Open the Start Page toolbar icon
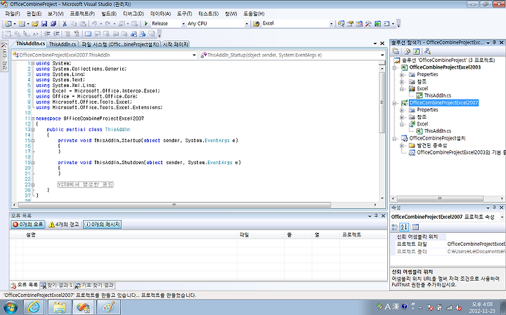 [377, 24]
